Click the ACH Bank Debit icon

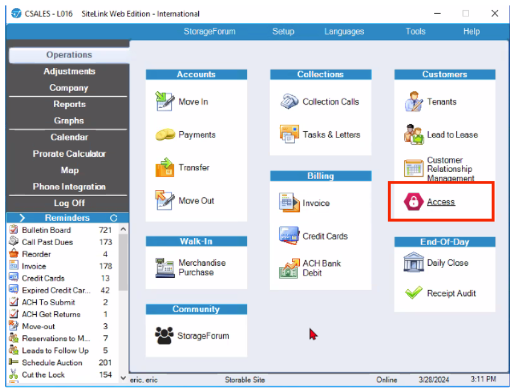290,268
